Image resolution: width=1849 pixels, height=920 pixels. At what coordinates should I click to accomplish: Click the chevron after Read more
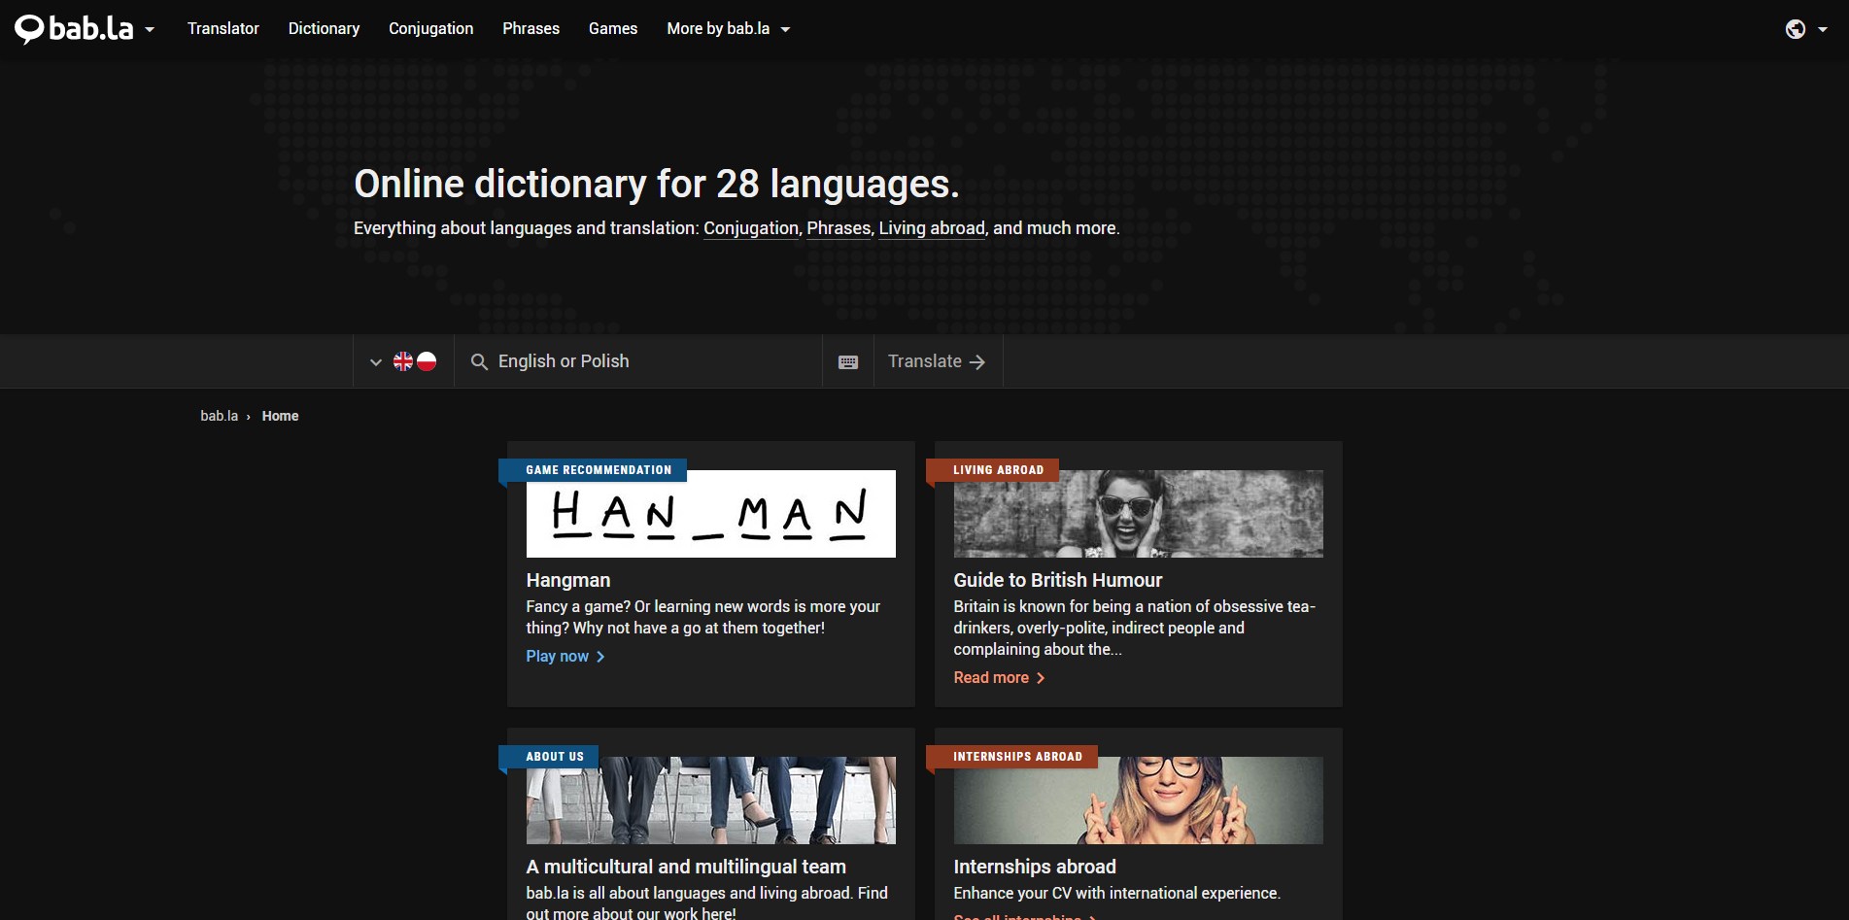point(1041,678)
